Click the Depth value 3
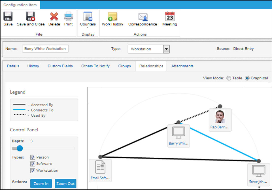 (31, 141)
